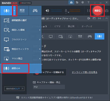Click the pause recording button

[89, 11]
